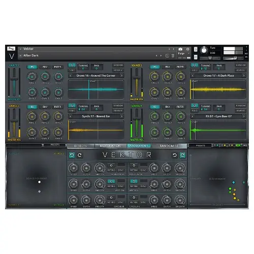Viewport: 254px width, 254px height.
Task: Disable right Vertical movement power toggle
Action: pos(134,181)
